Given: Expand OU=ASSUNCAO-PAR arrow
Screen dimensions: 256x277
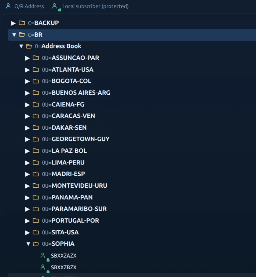Looking at the screenshot, I should click(28, 58).
